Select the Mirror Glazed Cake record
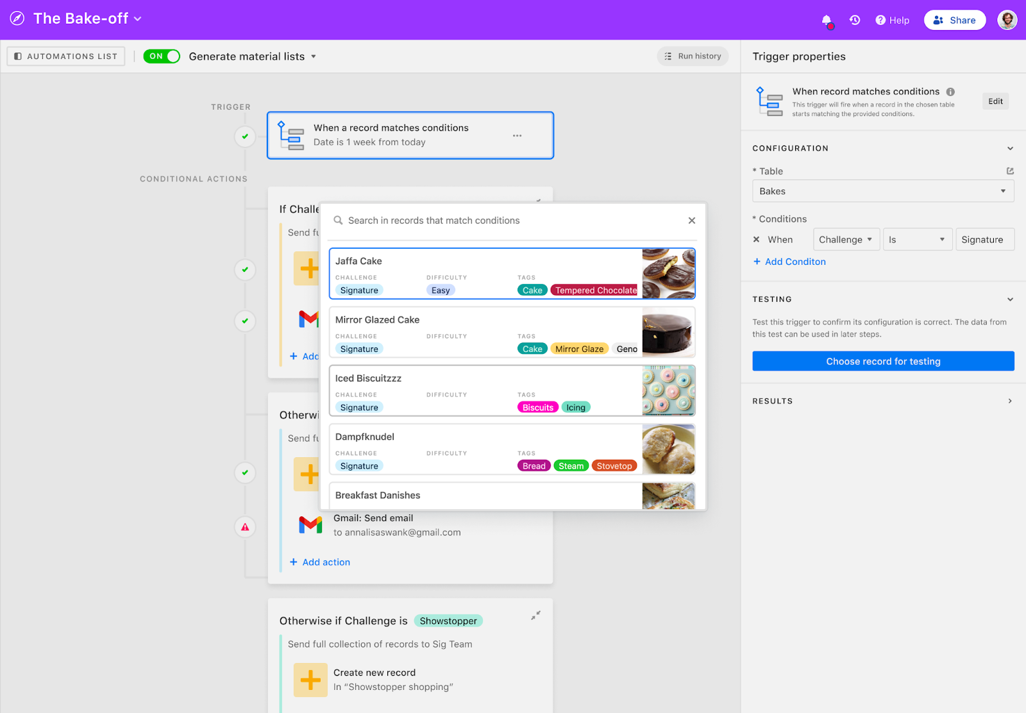Screen dimensions: 1026x713 pyautogui.click(x=512, y=332)
